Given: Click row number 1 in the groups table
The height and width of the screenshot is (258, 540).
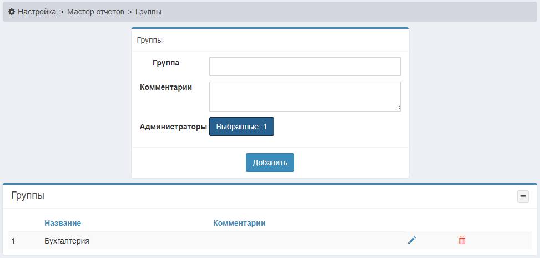Looking at the screenshot, I should (x=13, y=241).
